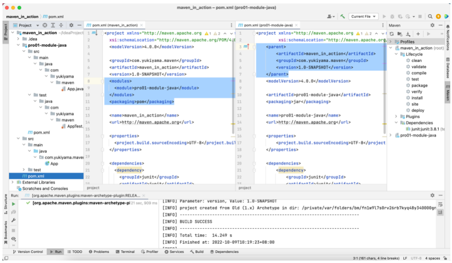Click the eye view-options icon in Run panel
The height and width of the screenshot is (263, 452).
(13, 239)
